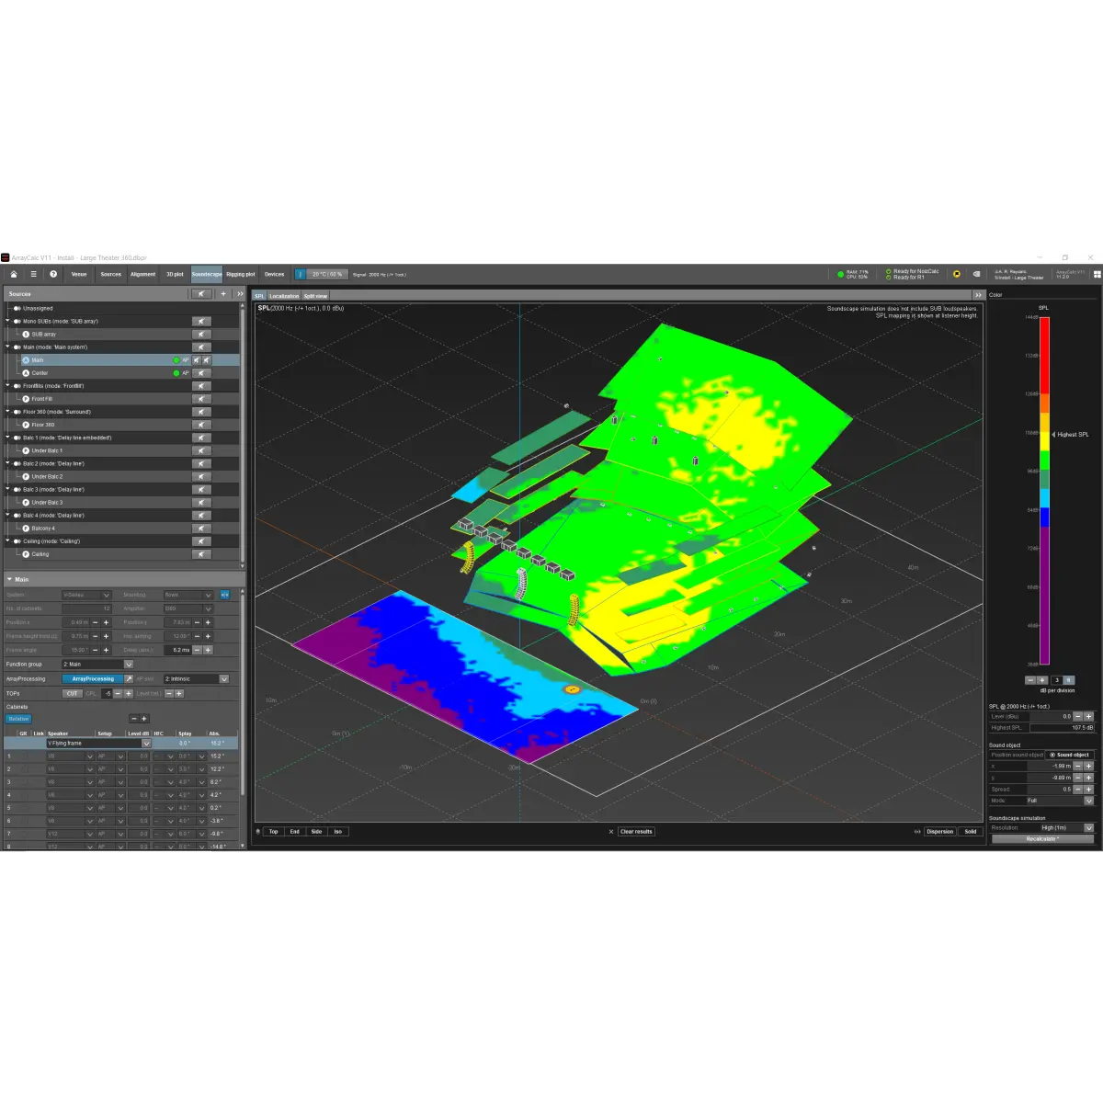The height and width of the screenshot is (1103, 1103).
Task: Mute the SUB array source
Action: pos(201,335)
